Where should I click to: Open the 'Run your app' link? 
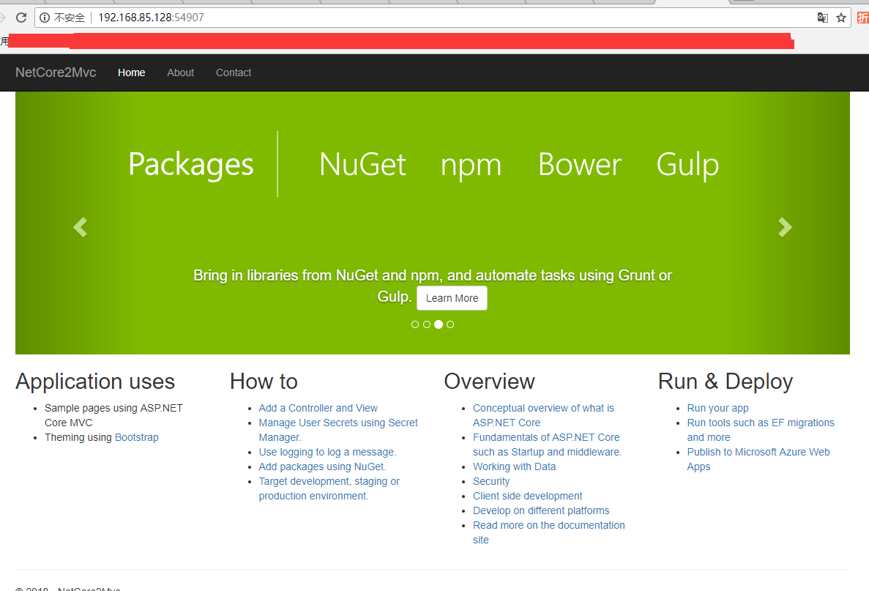[717, 408]
